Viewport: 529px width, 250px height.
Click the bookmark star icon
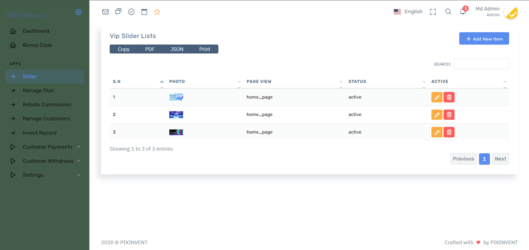click(157, 12)
